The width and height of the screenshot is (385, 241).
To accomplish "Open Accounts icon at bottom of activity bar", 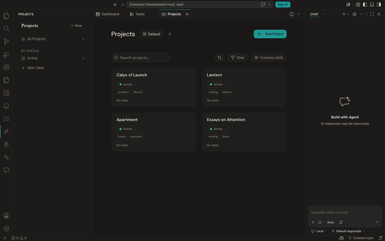I will click(6, 216).
